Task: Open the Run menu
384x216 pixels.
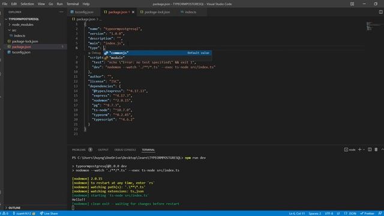Action: [x=59, y=4]
